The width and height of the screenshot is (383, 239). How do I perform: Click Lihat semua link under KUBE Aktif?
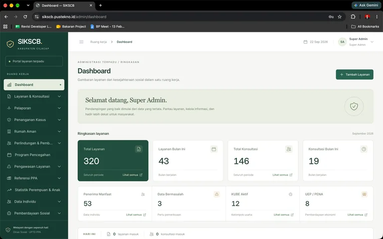[284, 215]
